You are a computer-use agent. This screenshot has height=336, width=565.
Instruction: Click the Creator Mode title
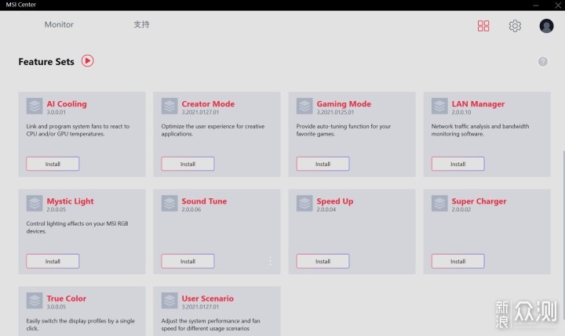tap(208, 104)
